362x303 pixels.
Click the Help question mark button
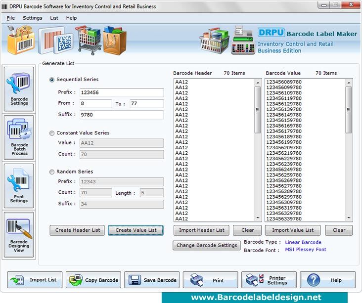327,280
